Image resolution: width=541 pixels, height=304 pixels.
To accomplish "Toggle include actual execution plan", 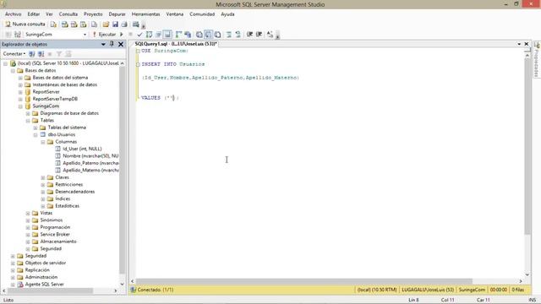I will pyautogui.click(x=178, y=35).
